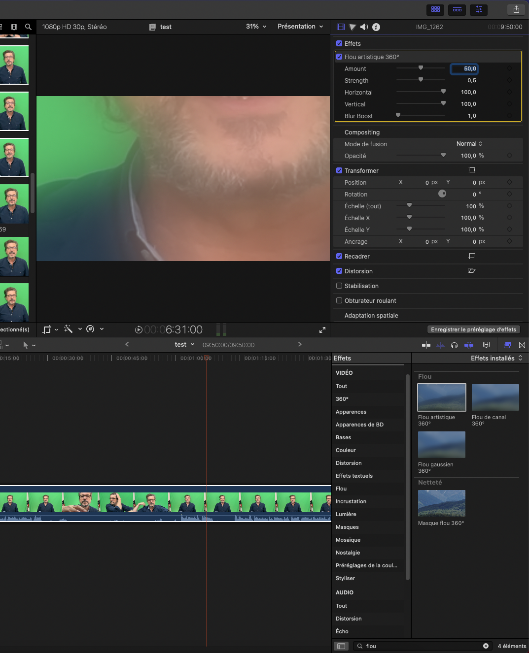The image size is (529, 653).
Task: Enable the Stabilisation checkbox
Action: (x=339, y=286)
